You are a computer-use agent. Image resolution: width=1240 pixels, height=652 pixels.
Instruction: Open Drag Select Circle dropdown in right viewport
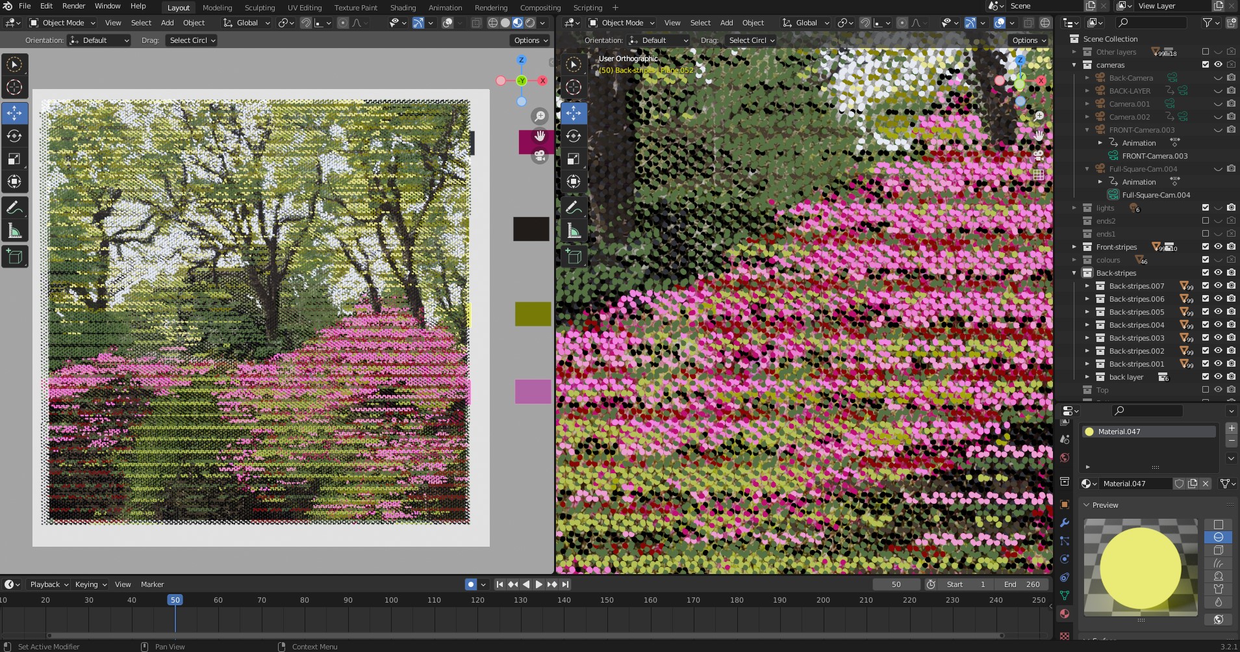[x=751, y=40]
